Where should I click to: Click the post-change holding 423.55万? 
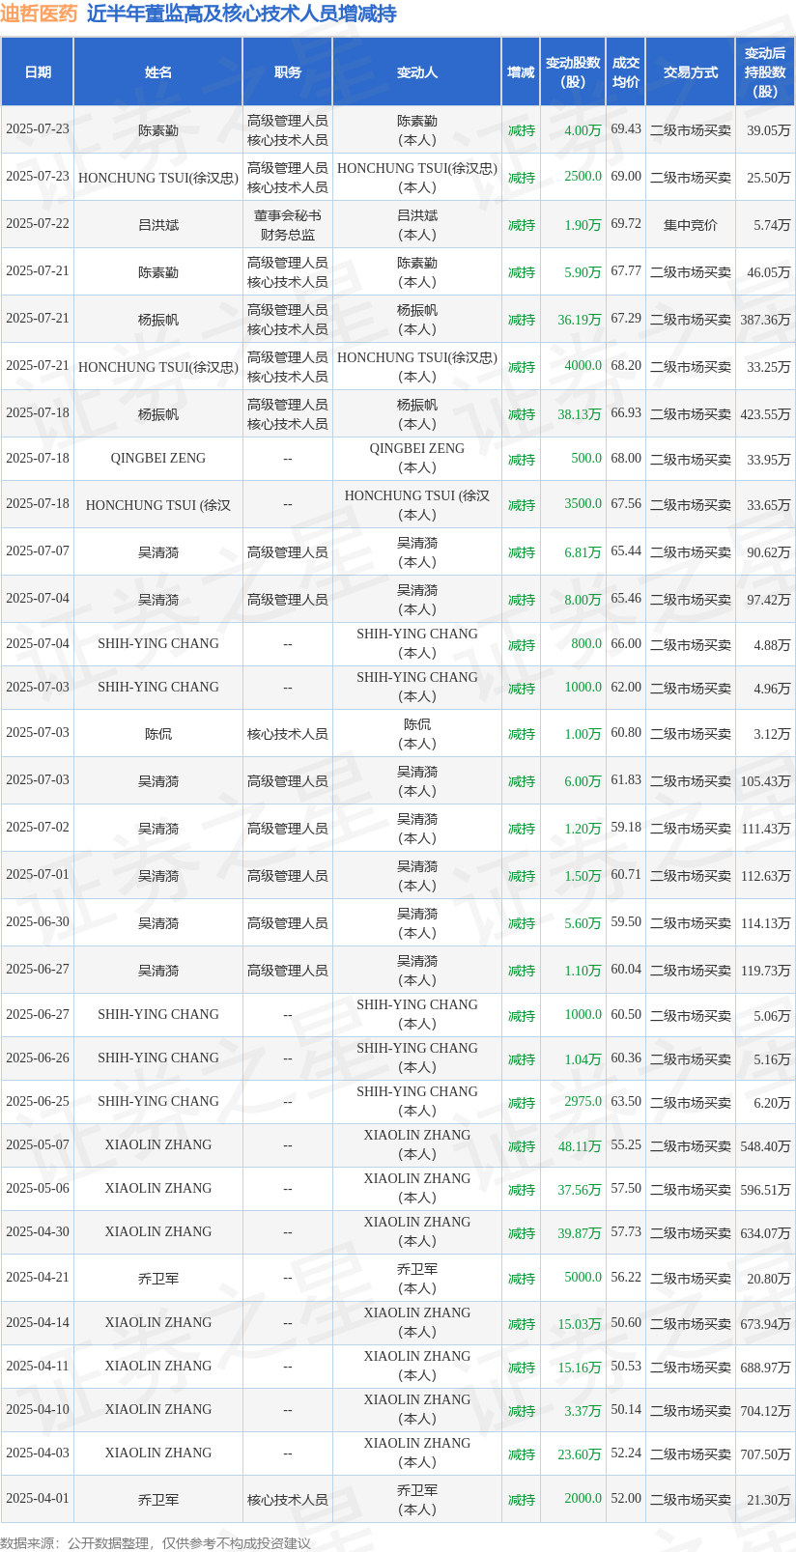tap(765, 414)
